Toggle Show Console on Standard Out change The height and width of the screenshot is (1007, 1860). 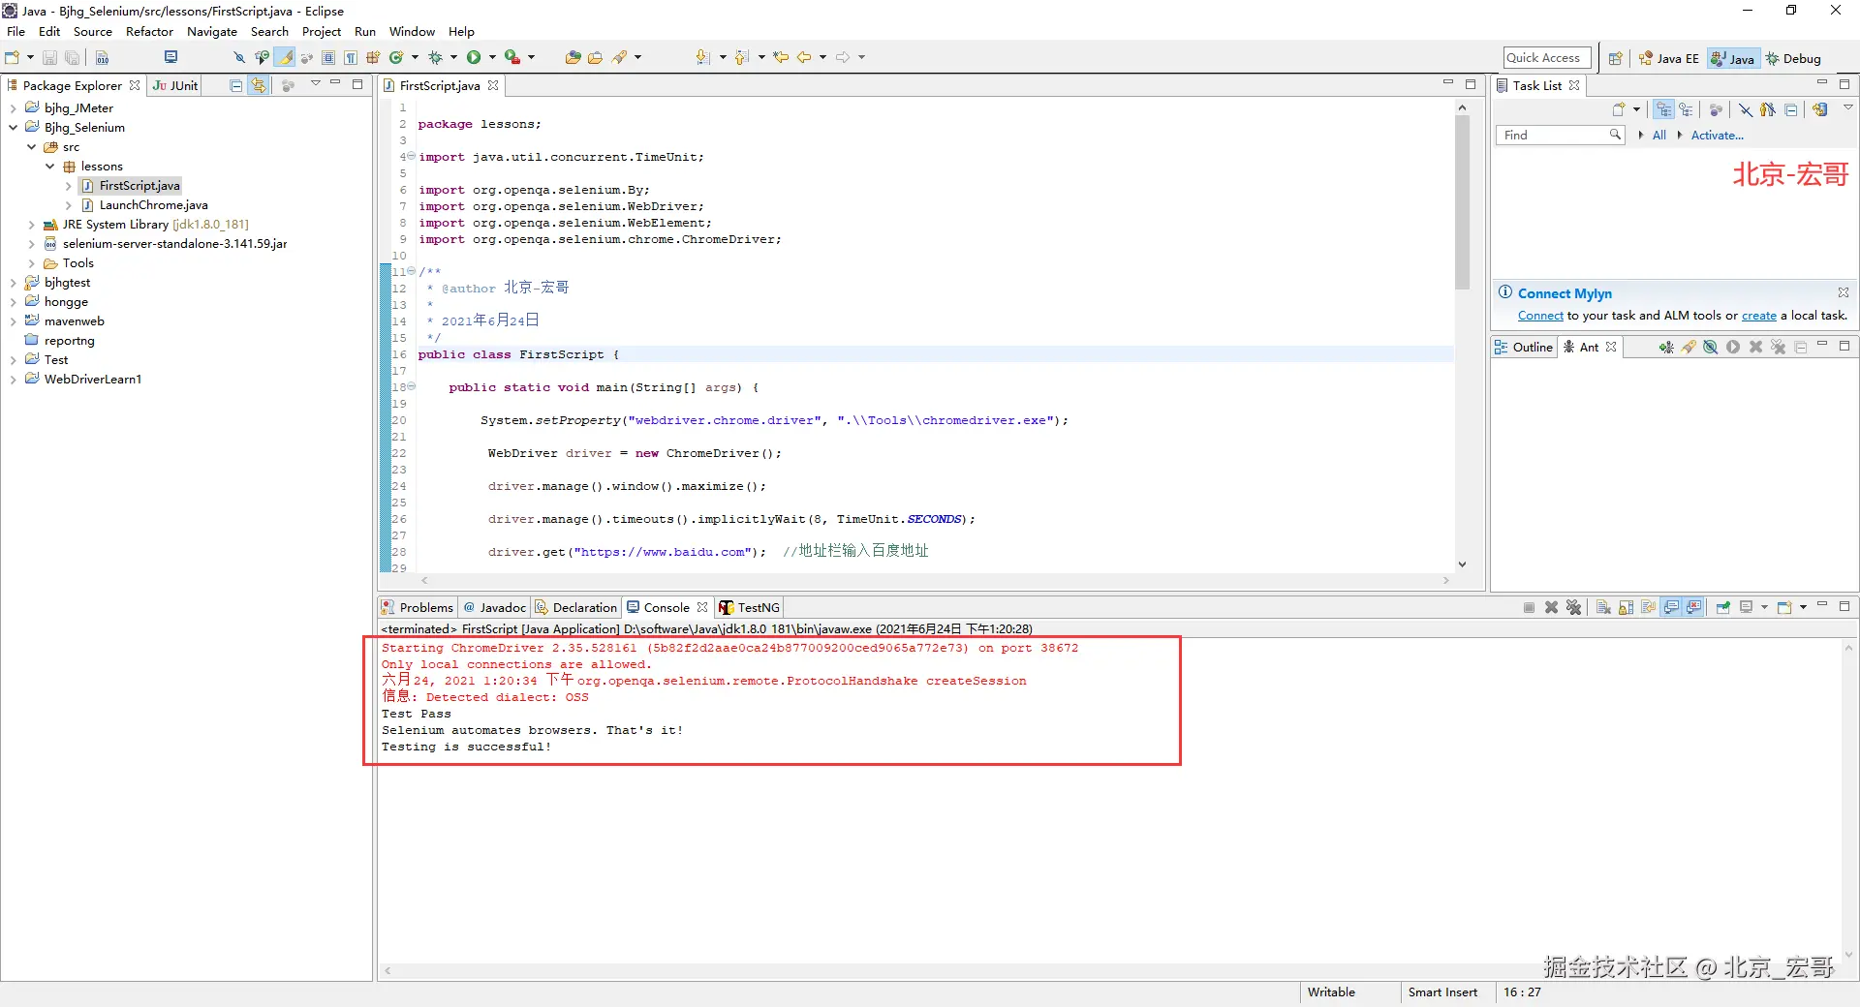click(1671, 607)
